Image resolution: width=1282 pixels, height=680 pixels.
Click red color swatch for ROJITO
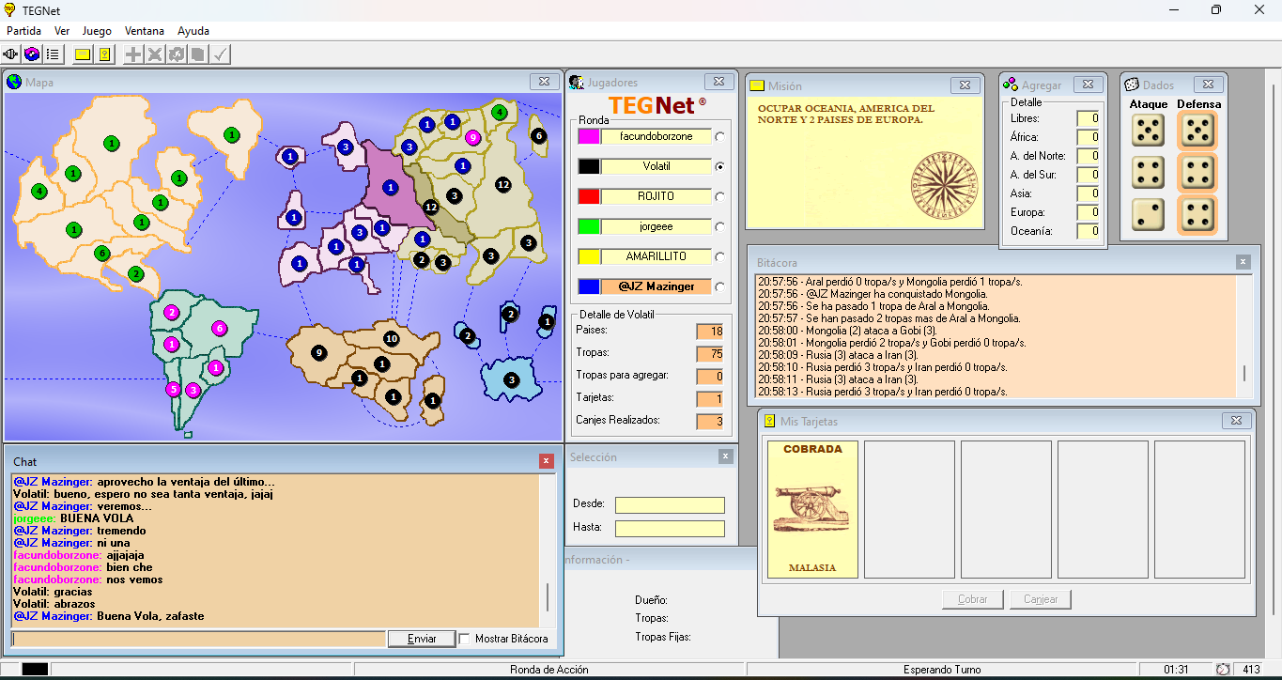pyautogui.click(x=589, y=196)
